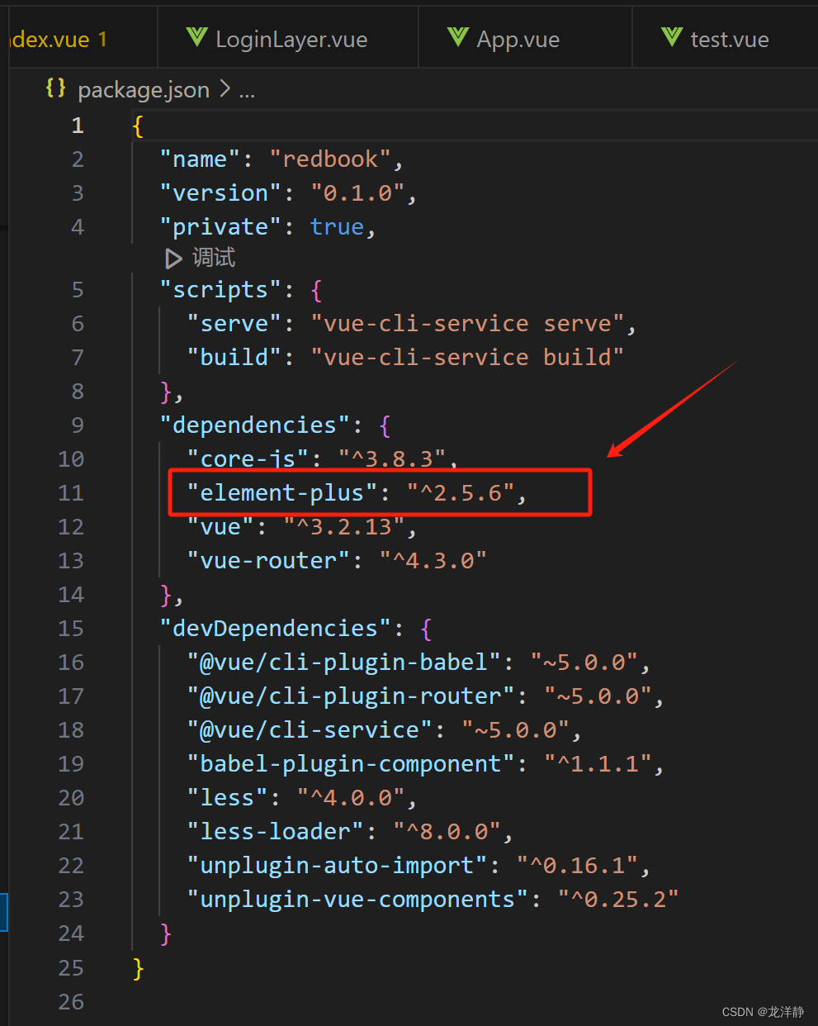Click "unplugin-vue-components" entry

coord(433,900)
